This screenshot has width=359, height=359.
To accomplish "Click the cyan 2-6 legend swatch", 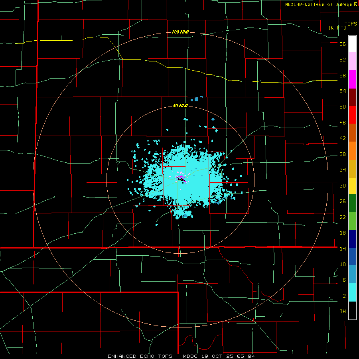I will 352,292.
